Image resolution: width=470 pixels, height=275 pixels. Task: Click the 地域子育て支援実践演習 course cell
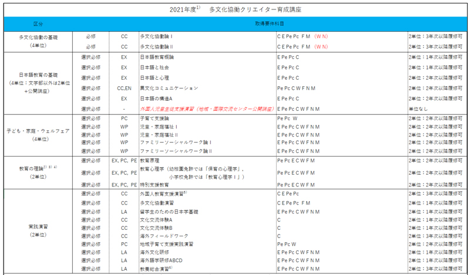click(x=167, y=243)
